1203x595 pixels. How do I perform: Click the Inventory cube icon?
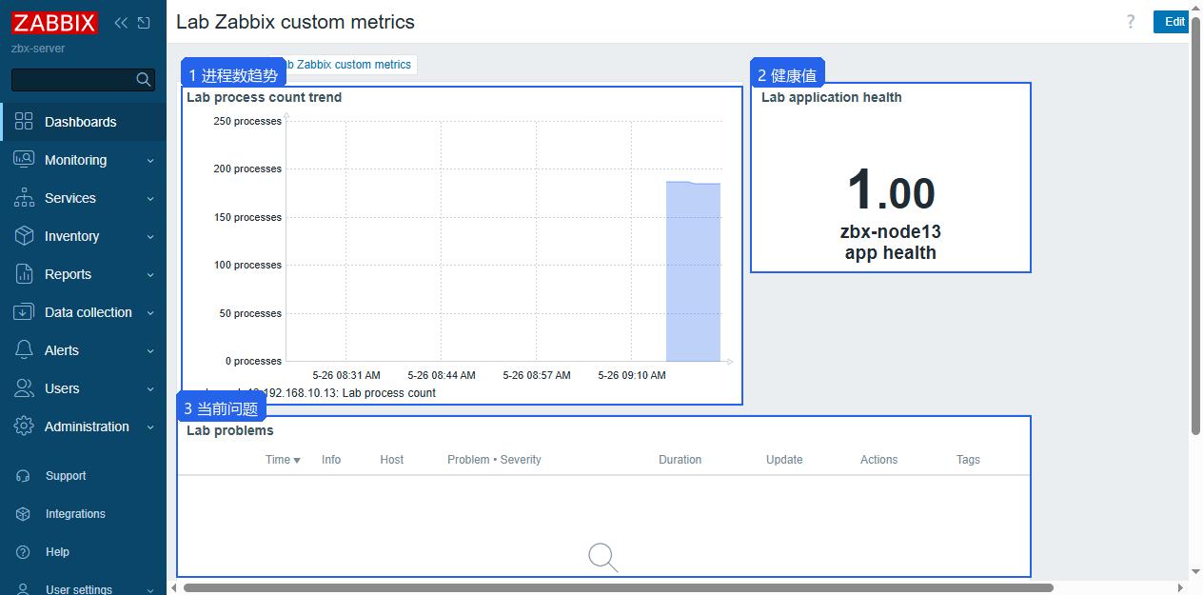pyautogui.click(x=24, y=236)
